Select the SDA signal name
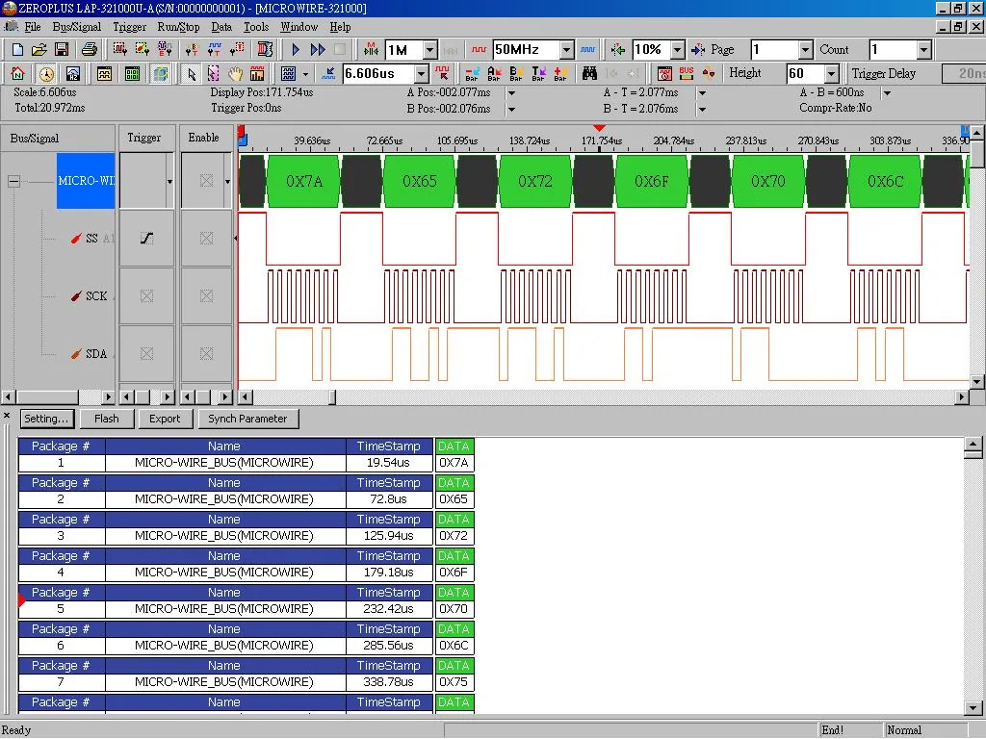The width and height of the screenshot is (986, 739). point(96,354)
